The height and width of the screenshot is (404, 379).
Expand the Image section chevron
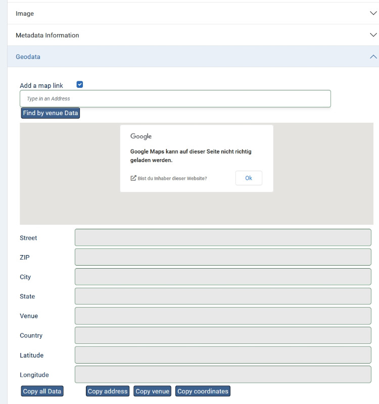(373, 13)
